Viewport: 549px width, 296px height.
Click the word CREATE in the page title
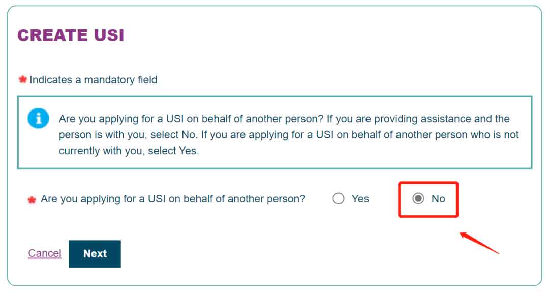[x=52, y=35]
